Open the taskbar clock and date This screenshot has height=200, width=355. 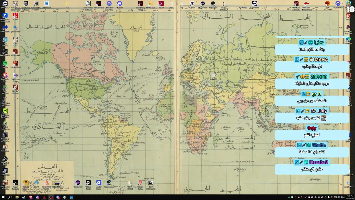(350, 197)
